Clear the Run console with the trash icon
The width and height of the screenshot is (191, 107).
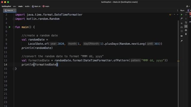coord(186,34)
